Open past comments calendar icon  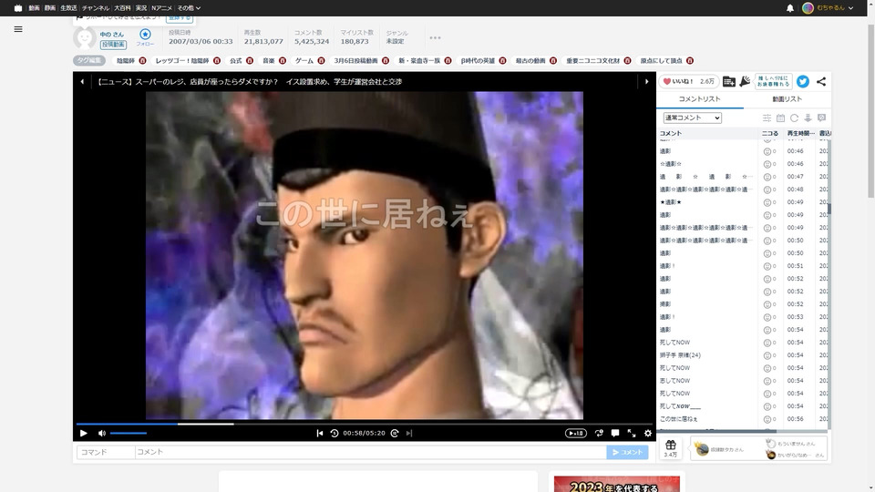point(780,118)
